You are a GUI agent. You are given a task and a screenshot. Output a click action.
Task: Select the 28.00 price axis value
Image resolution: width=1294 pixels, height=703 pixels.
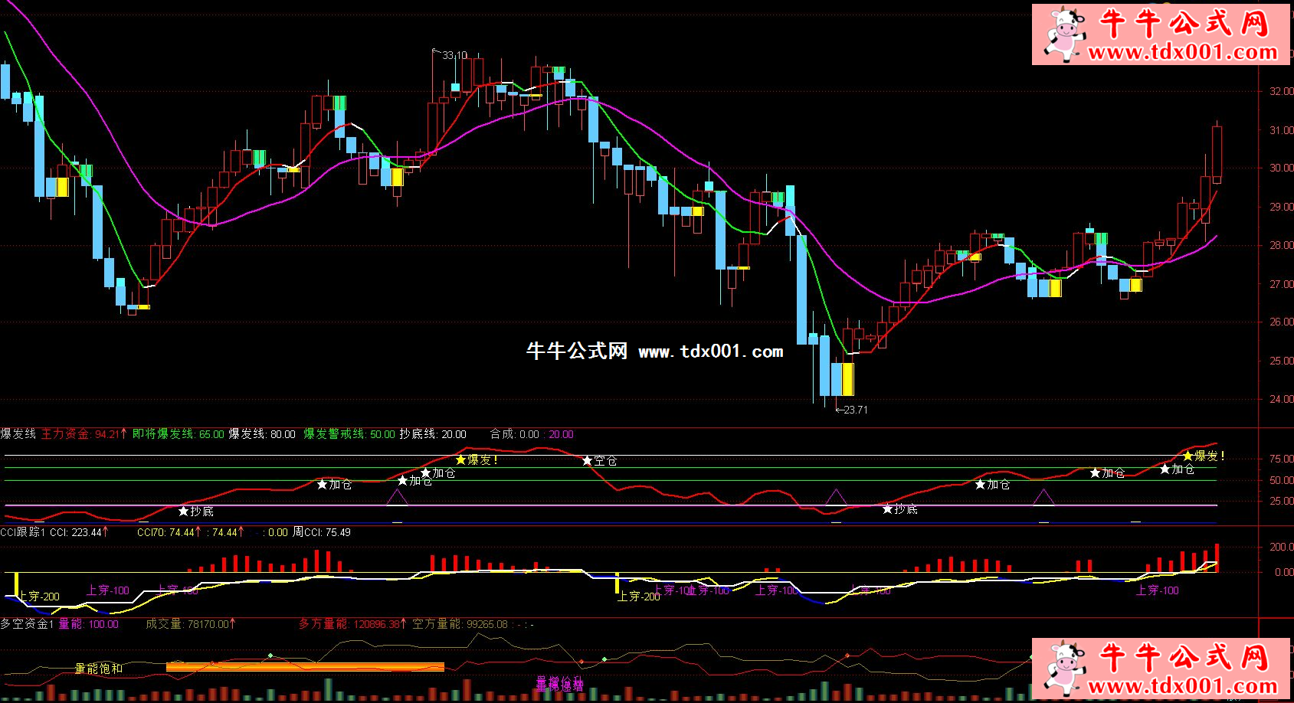point(1281,246)
